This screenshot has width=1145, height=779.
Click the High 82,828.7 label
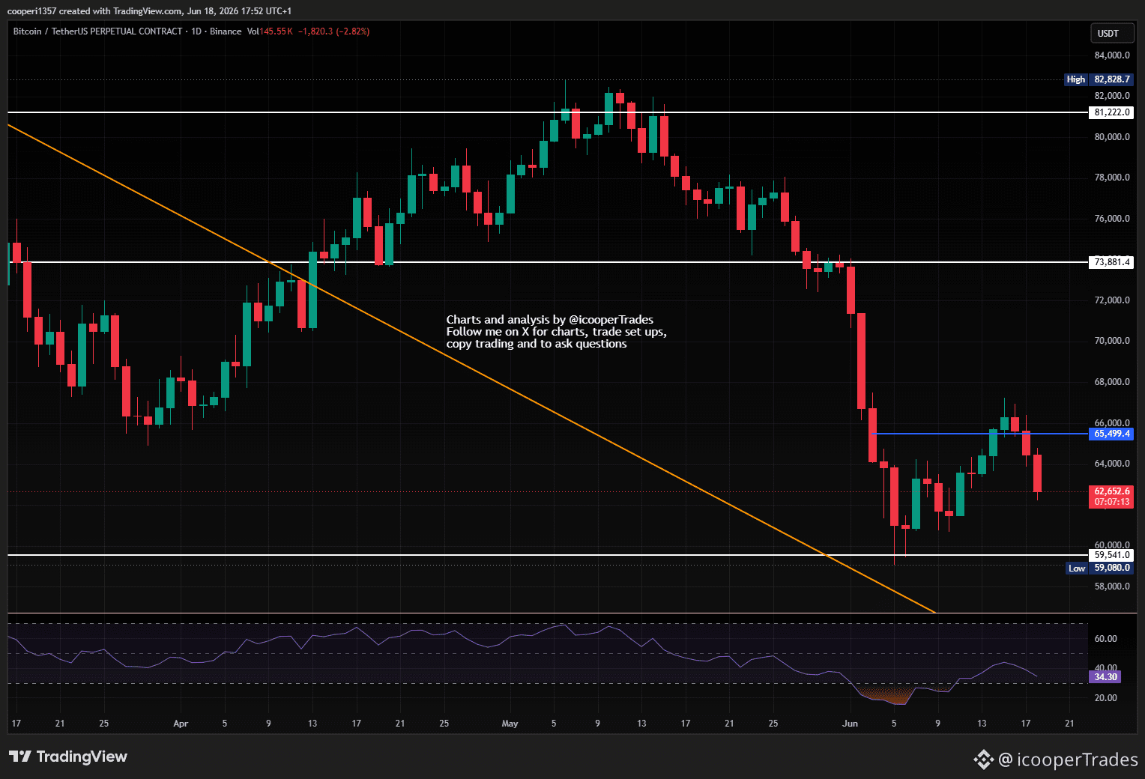click(x=1099, y=79)
